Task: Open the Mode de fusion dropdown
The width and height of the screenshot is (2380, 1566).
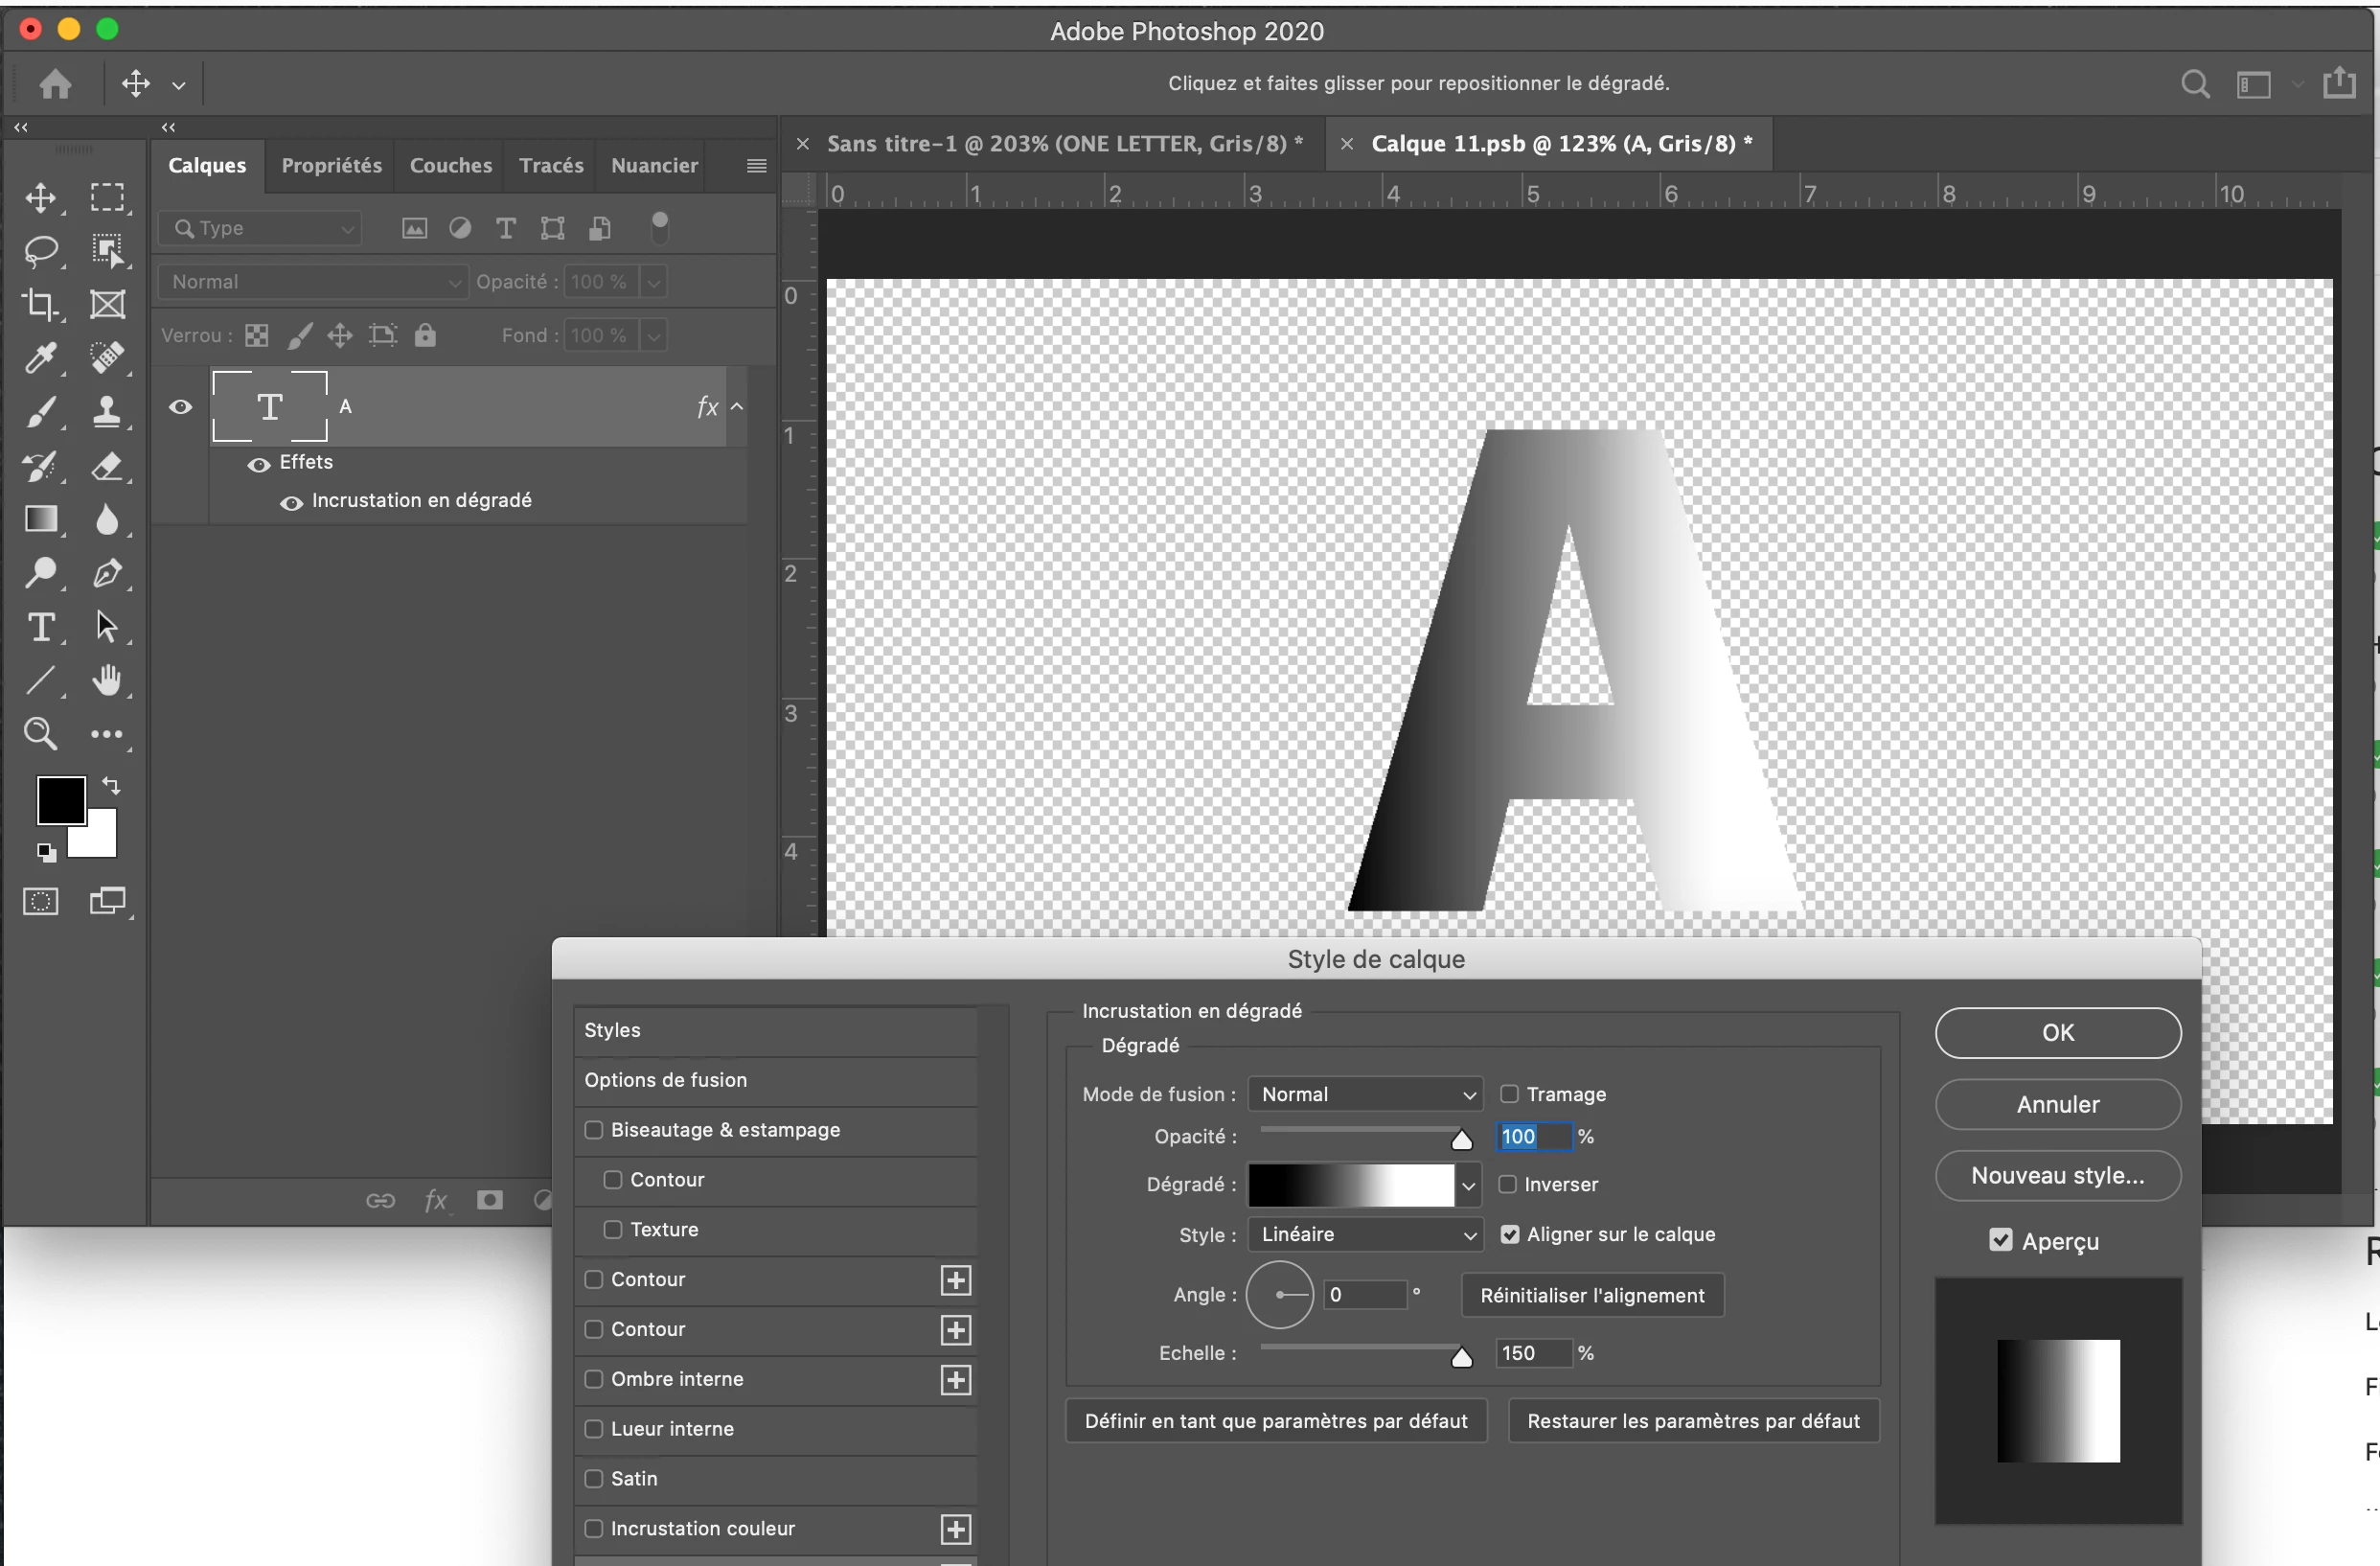Action: pos(1366,1094)
